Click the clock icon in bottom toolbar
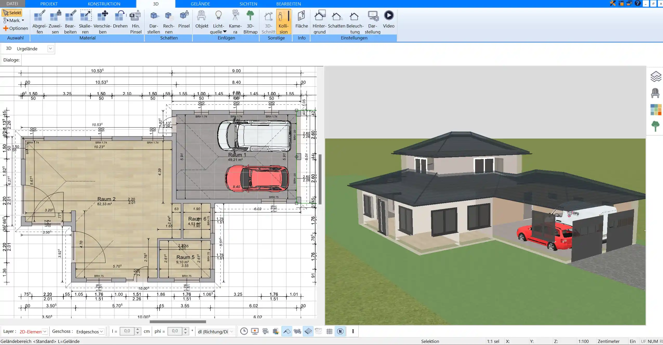663x345 pixels. (x=244, y=331)
